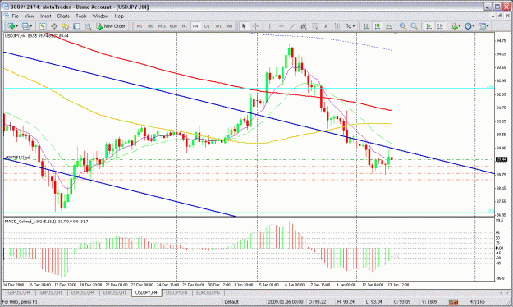
Task: Switch to the GBPUSD,H4 chart tab
Action: (19, 292)
